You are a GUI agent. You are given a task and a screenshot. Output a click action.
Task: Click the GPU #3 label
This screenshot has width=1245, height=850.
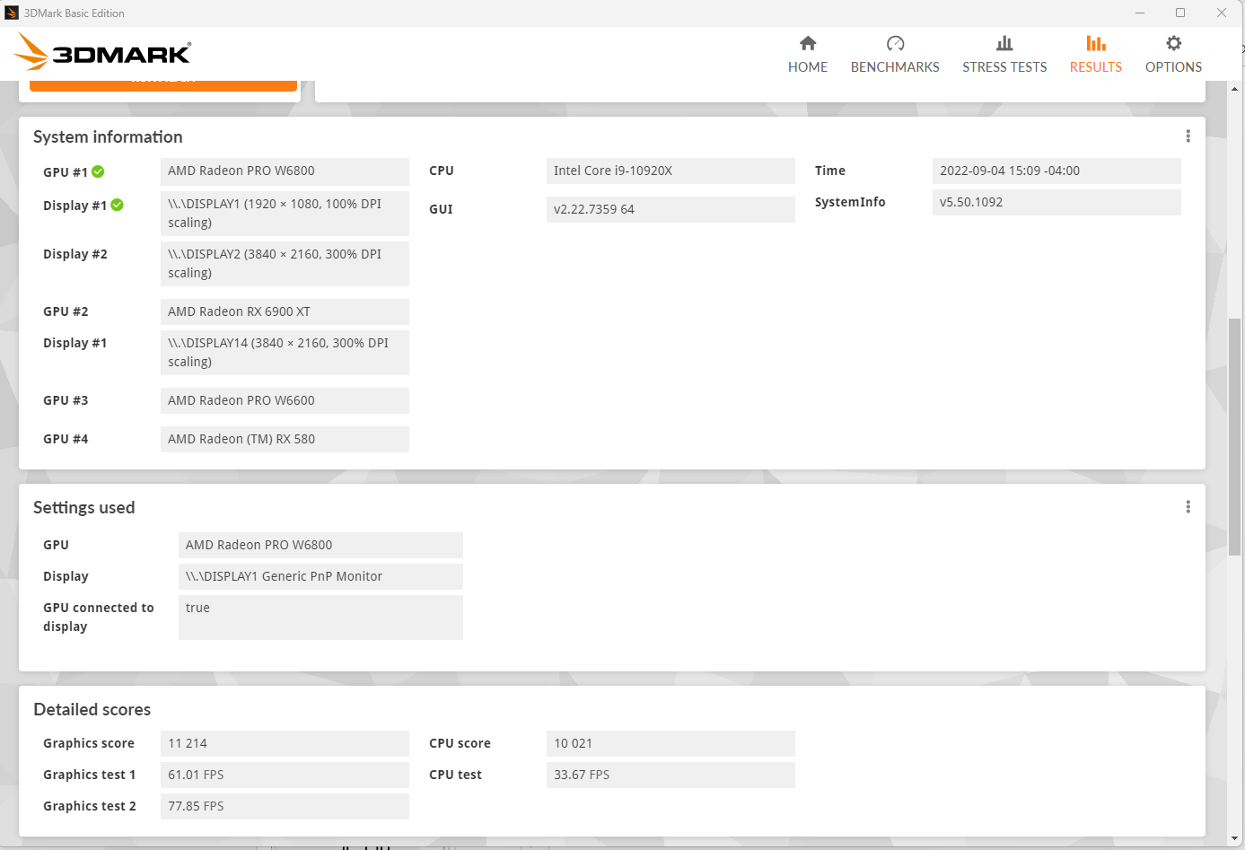[x=66, y=400]
